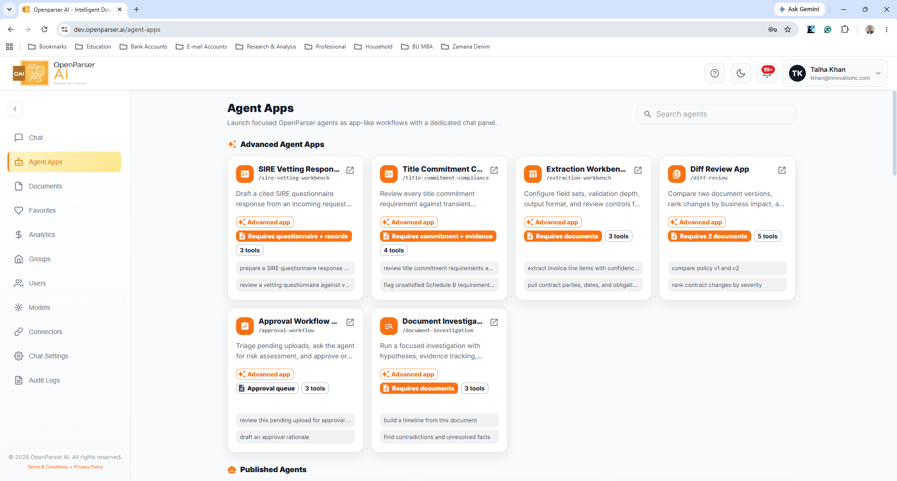
Task: Open notifications bell with 99+ badge
Action: tap(767, 73)
